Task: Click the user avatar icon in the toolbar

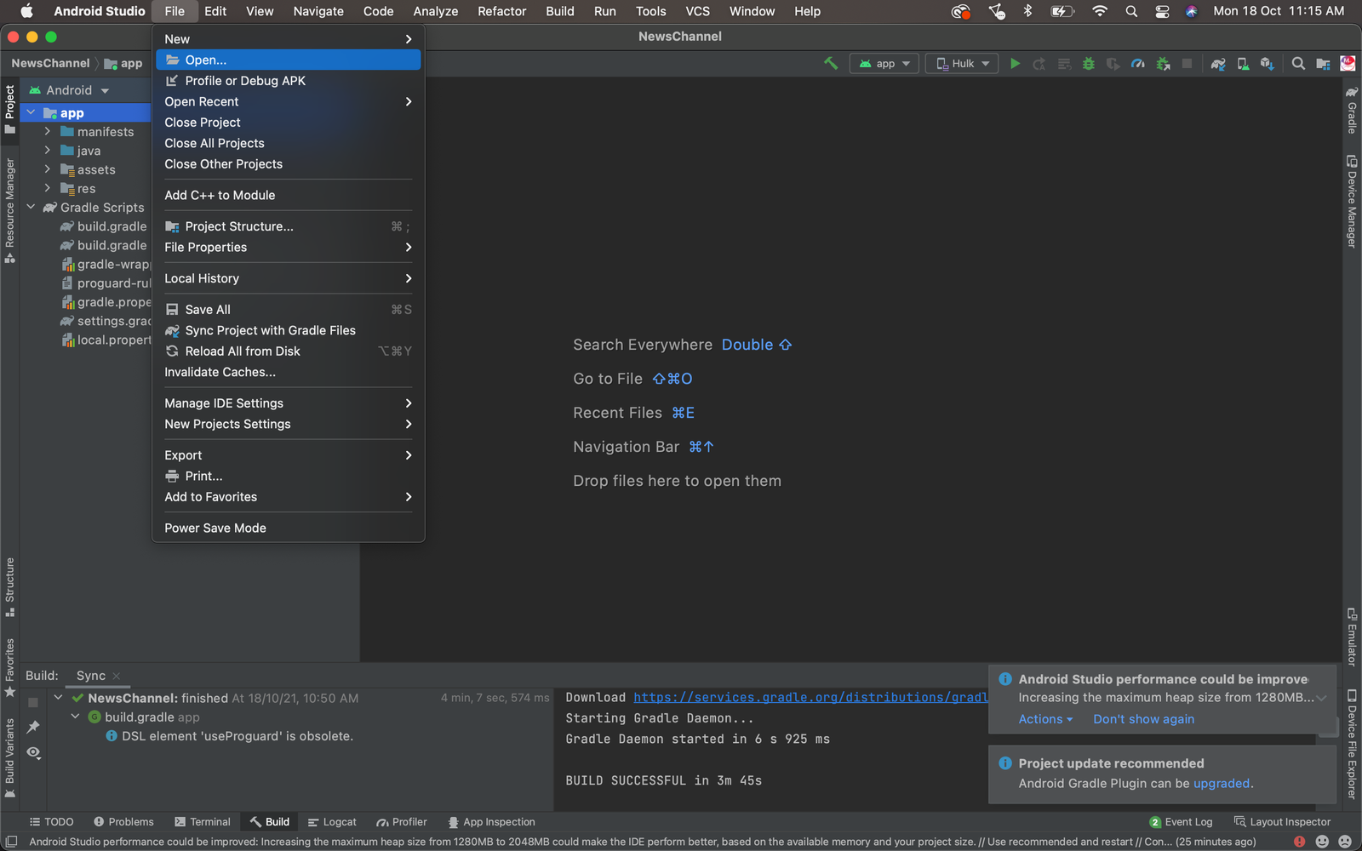Action: click(1348, 64)
